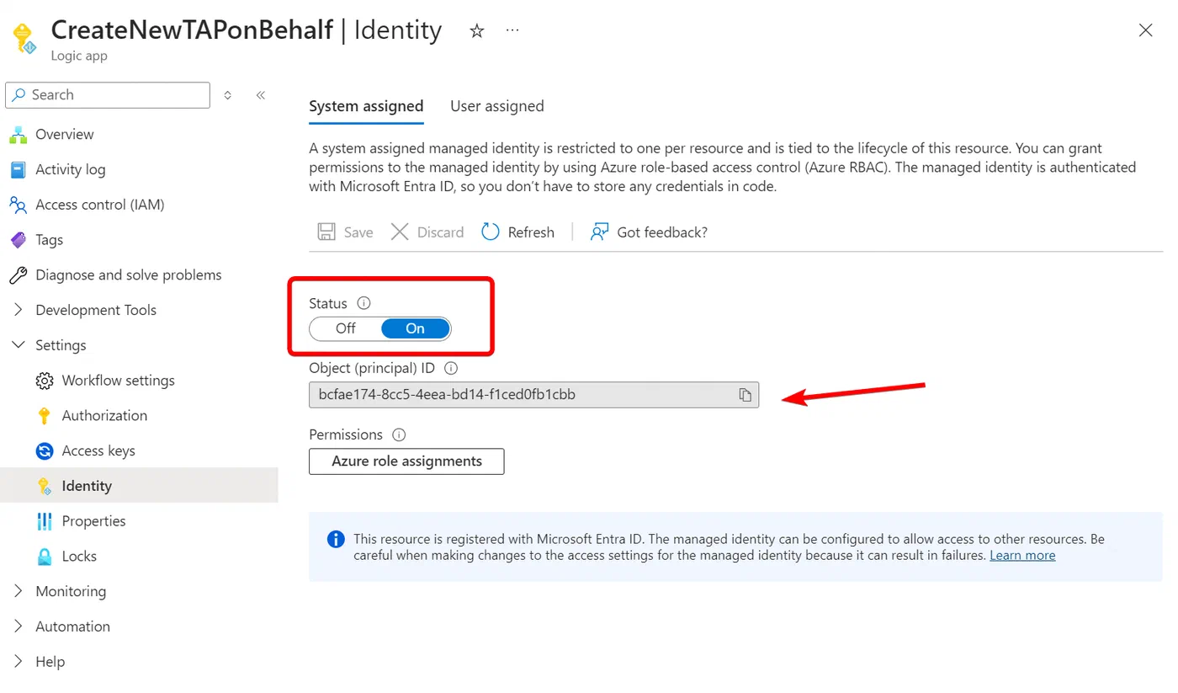Open the Activity log
The image size is (1178, 693).
pyautogui.click(x=71, y=169)
